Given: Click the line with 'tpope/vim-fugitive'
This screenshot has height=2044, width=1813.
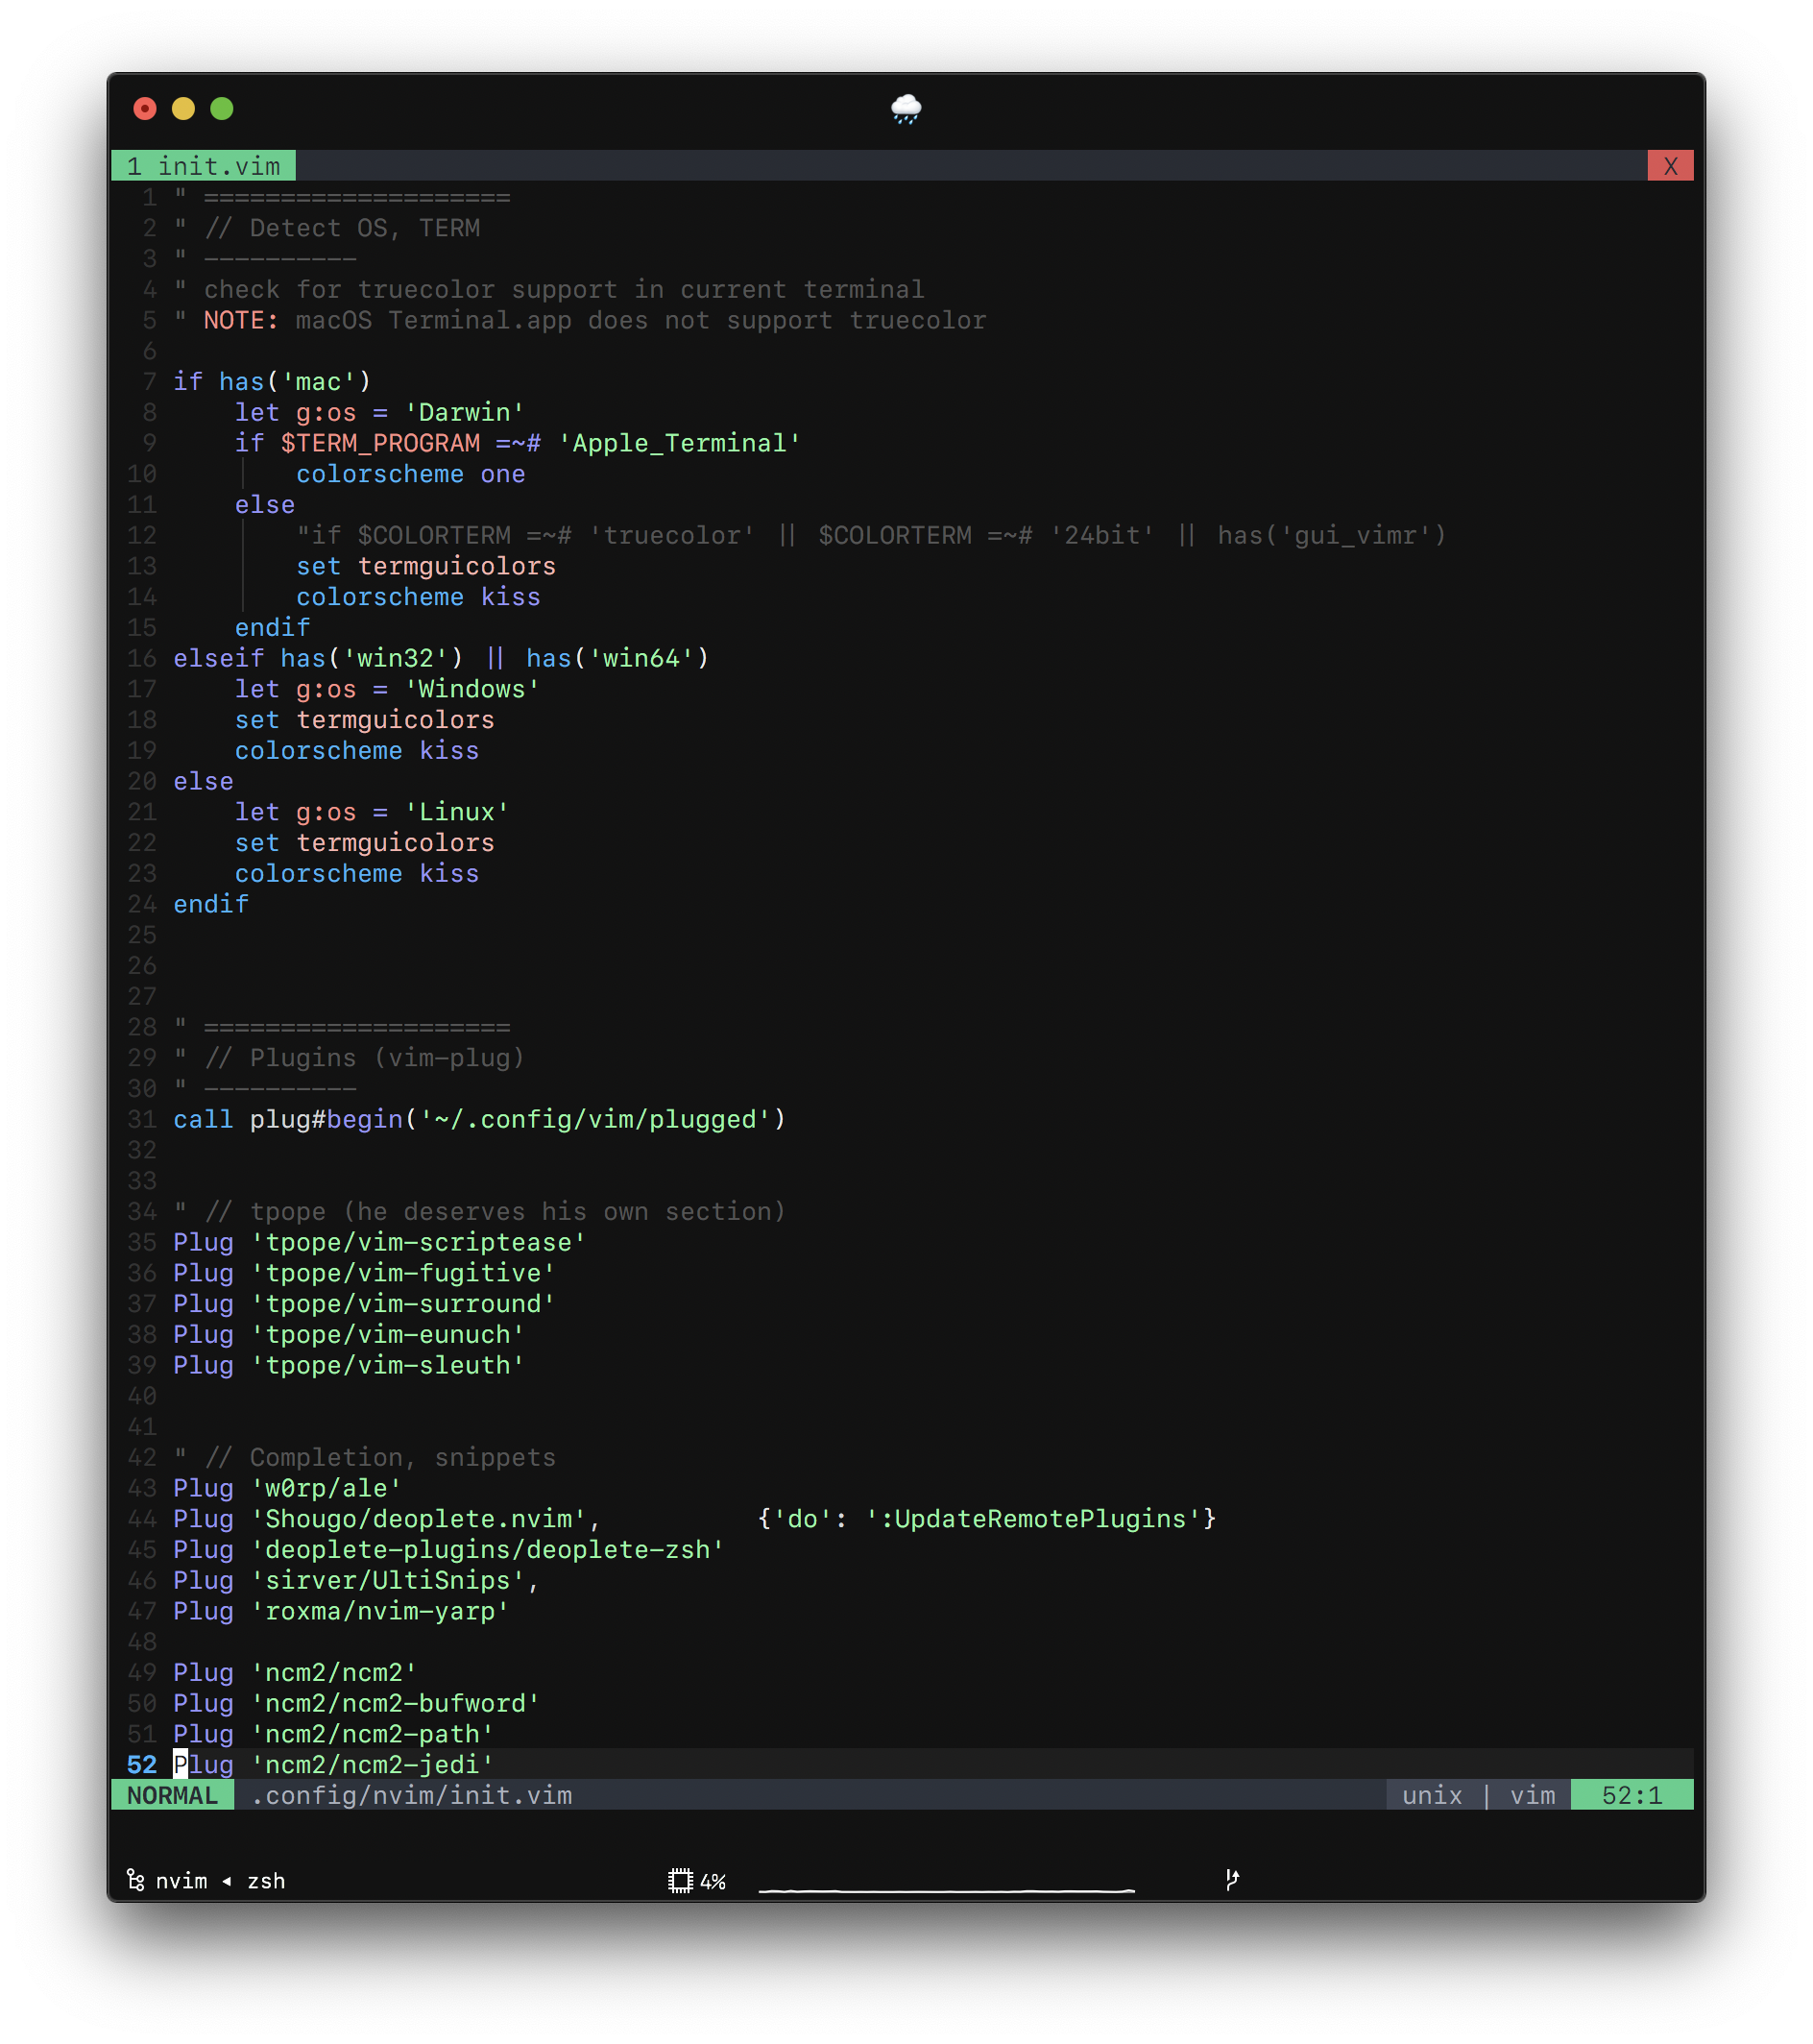Looking at the screenshot, I should tap(364, 1273).
